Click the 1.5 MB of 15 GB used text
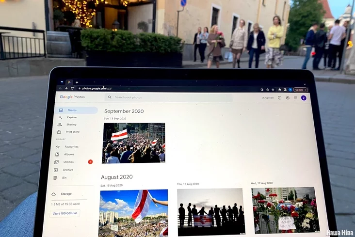This screenshot has height=237, width=355. 65,204
